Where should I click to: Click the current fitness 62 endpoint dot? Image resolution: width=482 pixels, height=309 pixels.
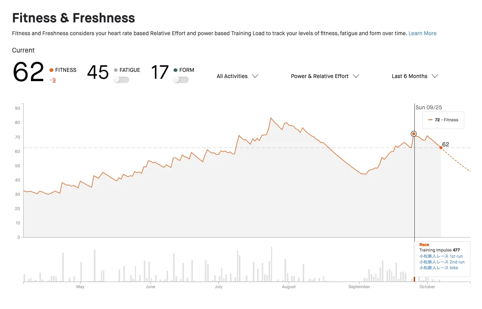click(441, 148)
